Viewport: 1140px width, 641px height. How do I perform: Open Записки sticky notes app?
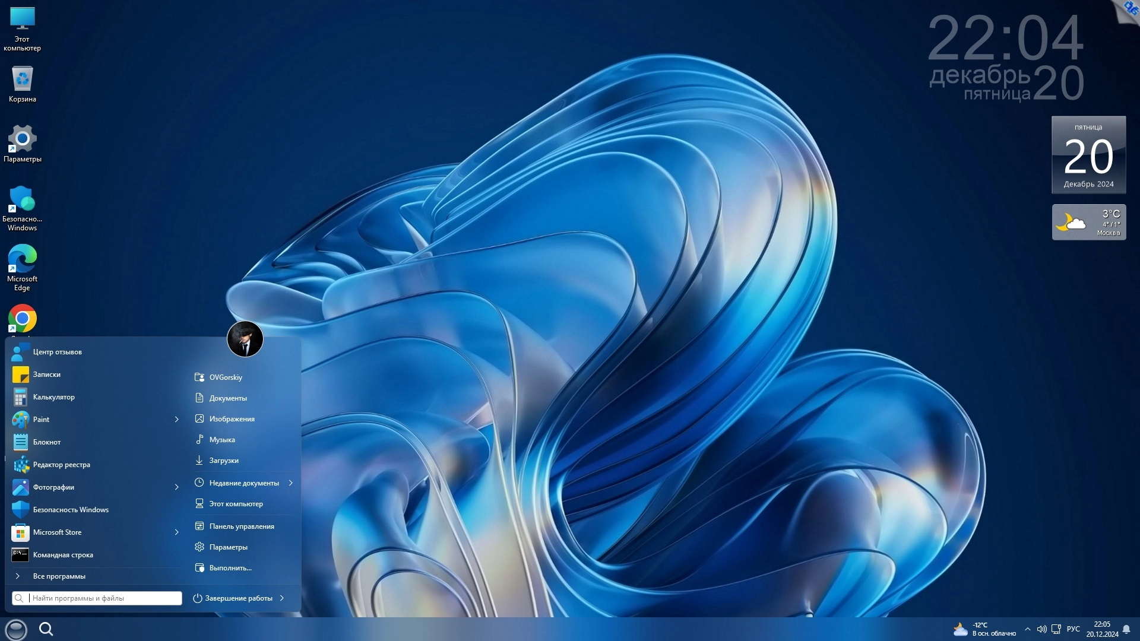(46, 375)
